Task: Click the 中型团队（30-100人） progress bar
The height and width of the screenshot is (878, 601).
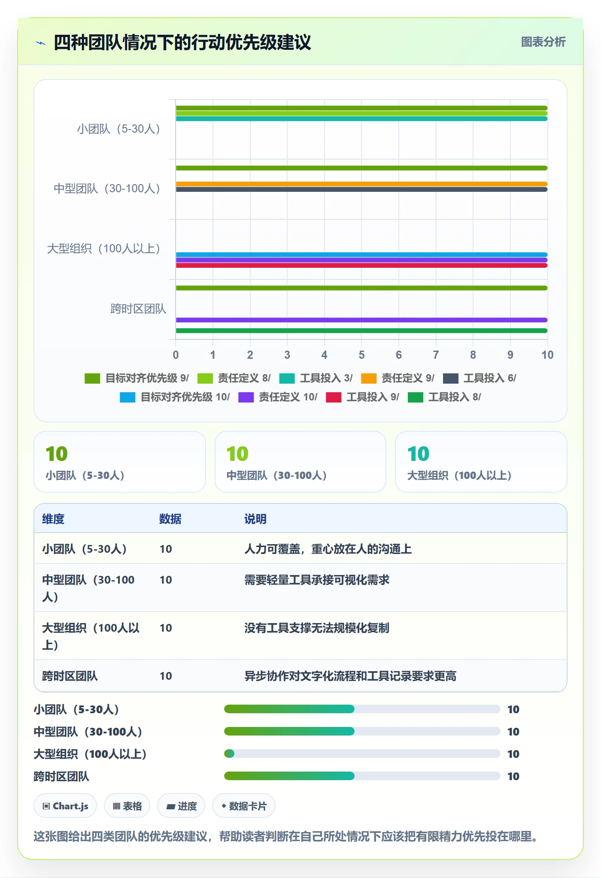Action: click(362, 731)
